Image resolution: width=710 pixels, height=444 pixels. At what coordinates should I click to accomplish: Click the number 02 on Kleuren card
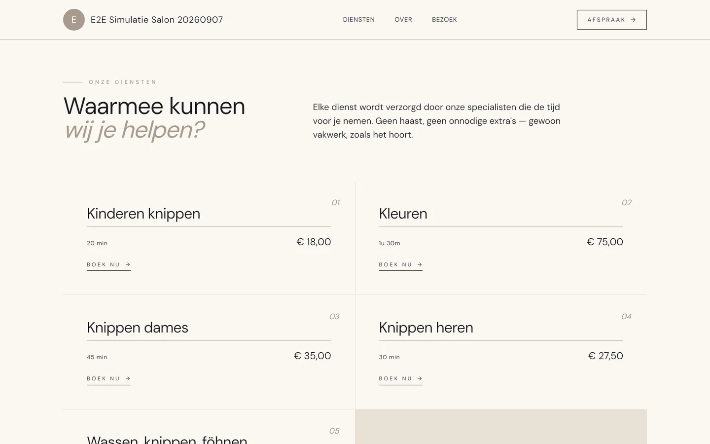pos(627,203)
